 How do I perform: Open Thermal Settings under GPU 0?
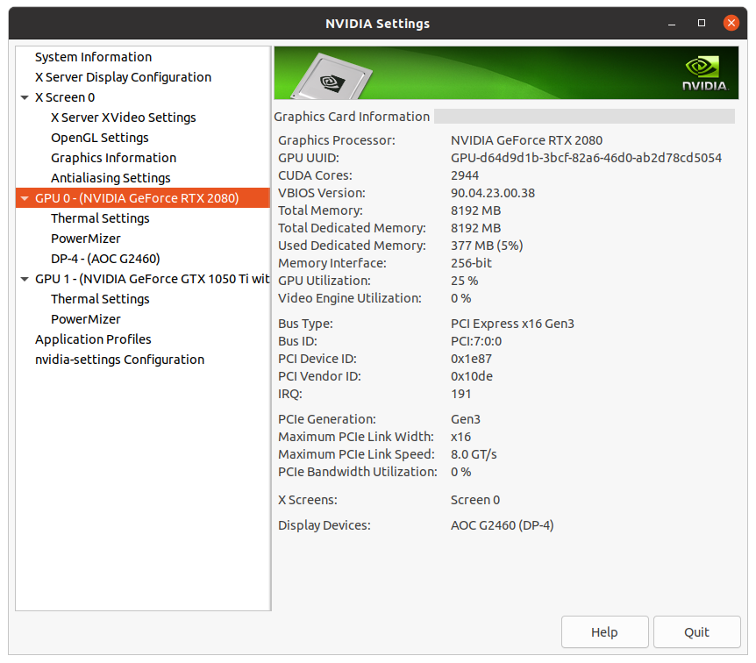coord(100,217)
